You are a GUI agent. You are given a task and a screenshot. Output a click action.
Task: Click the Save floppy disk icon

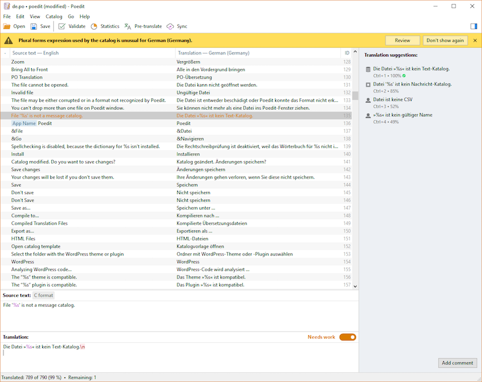click(x=34, y=27)
